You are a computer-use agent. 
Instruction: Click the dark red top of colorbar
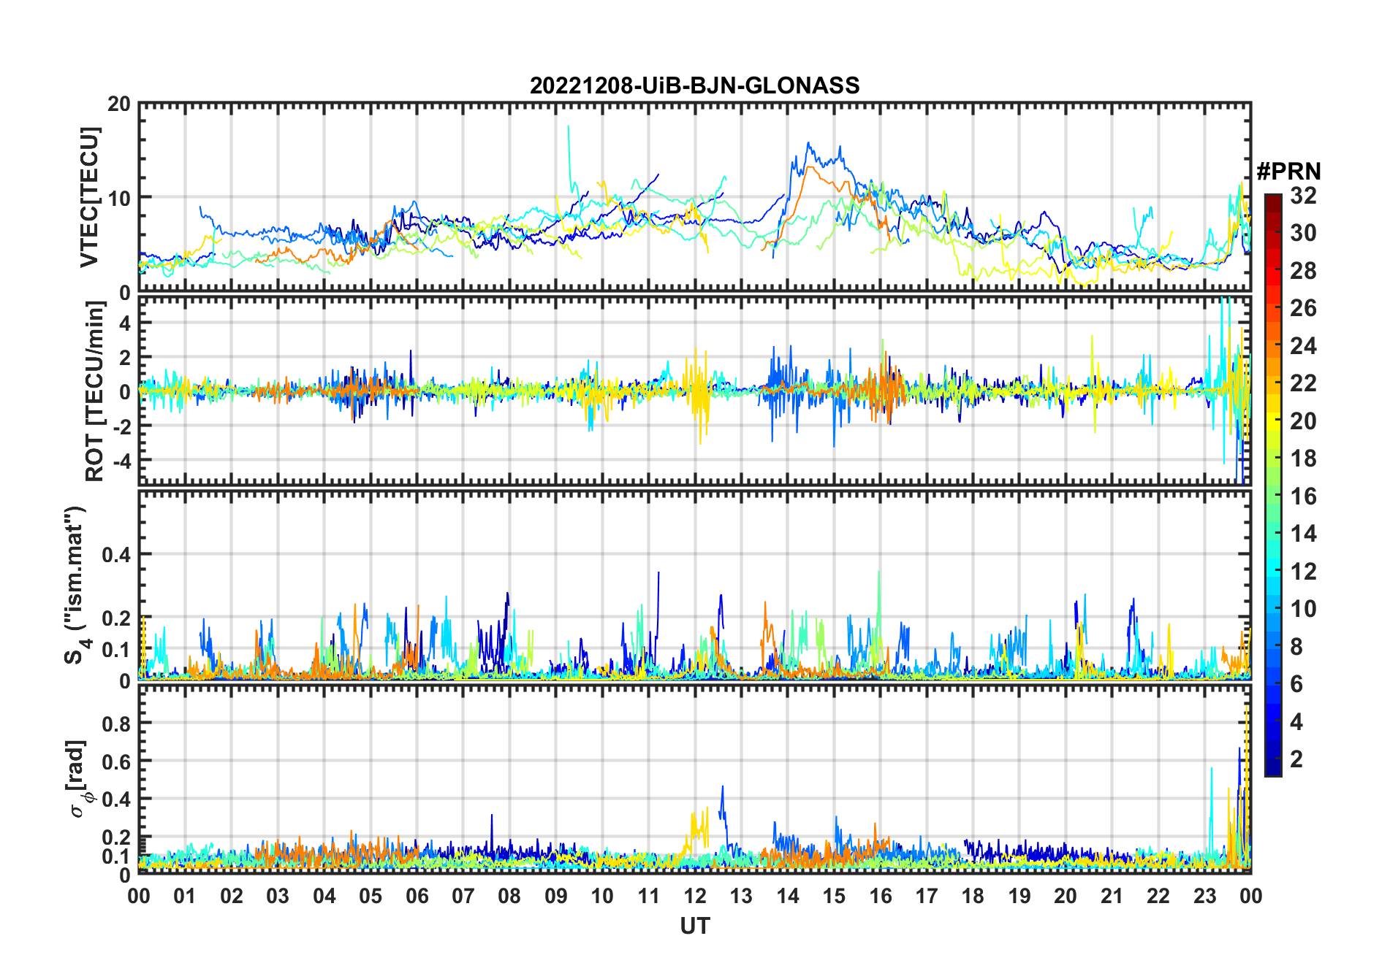1273,200
